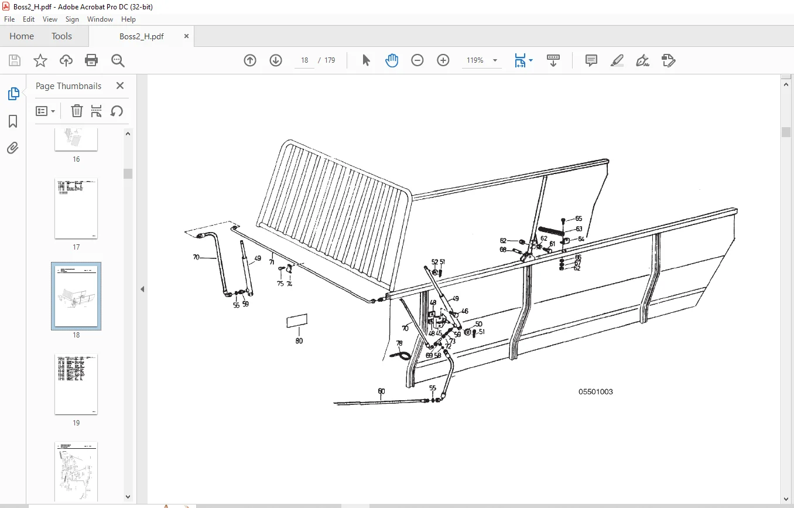Screen dimensions: 794x508
Task: Open the stamp and edit tool
Action: coord(668,60)
